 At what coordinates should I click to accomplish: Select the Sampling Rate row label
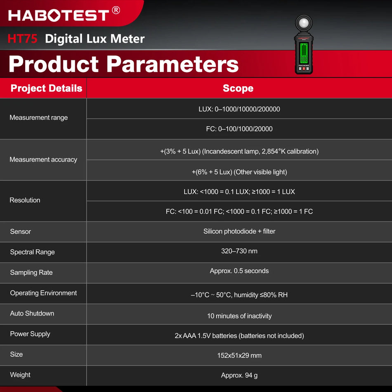tap(31, 272)
